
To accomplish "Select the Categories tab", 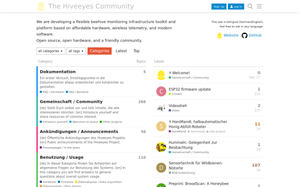I will [99, 51].
